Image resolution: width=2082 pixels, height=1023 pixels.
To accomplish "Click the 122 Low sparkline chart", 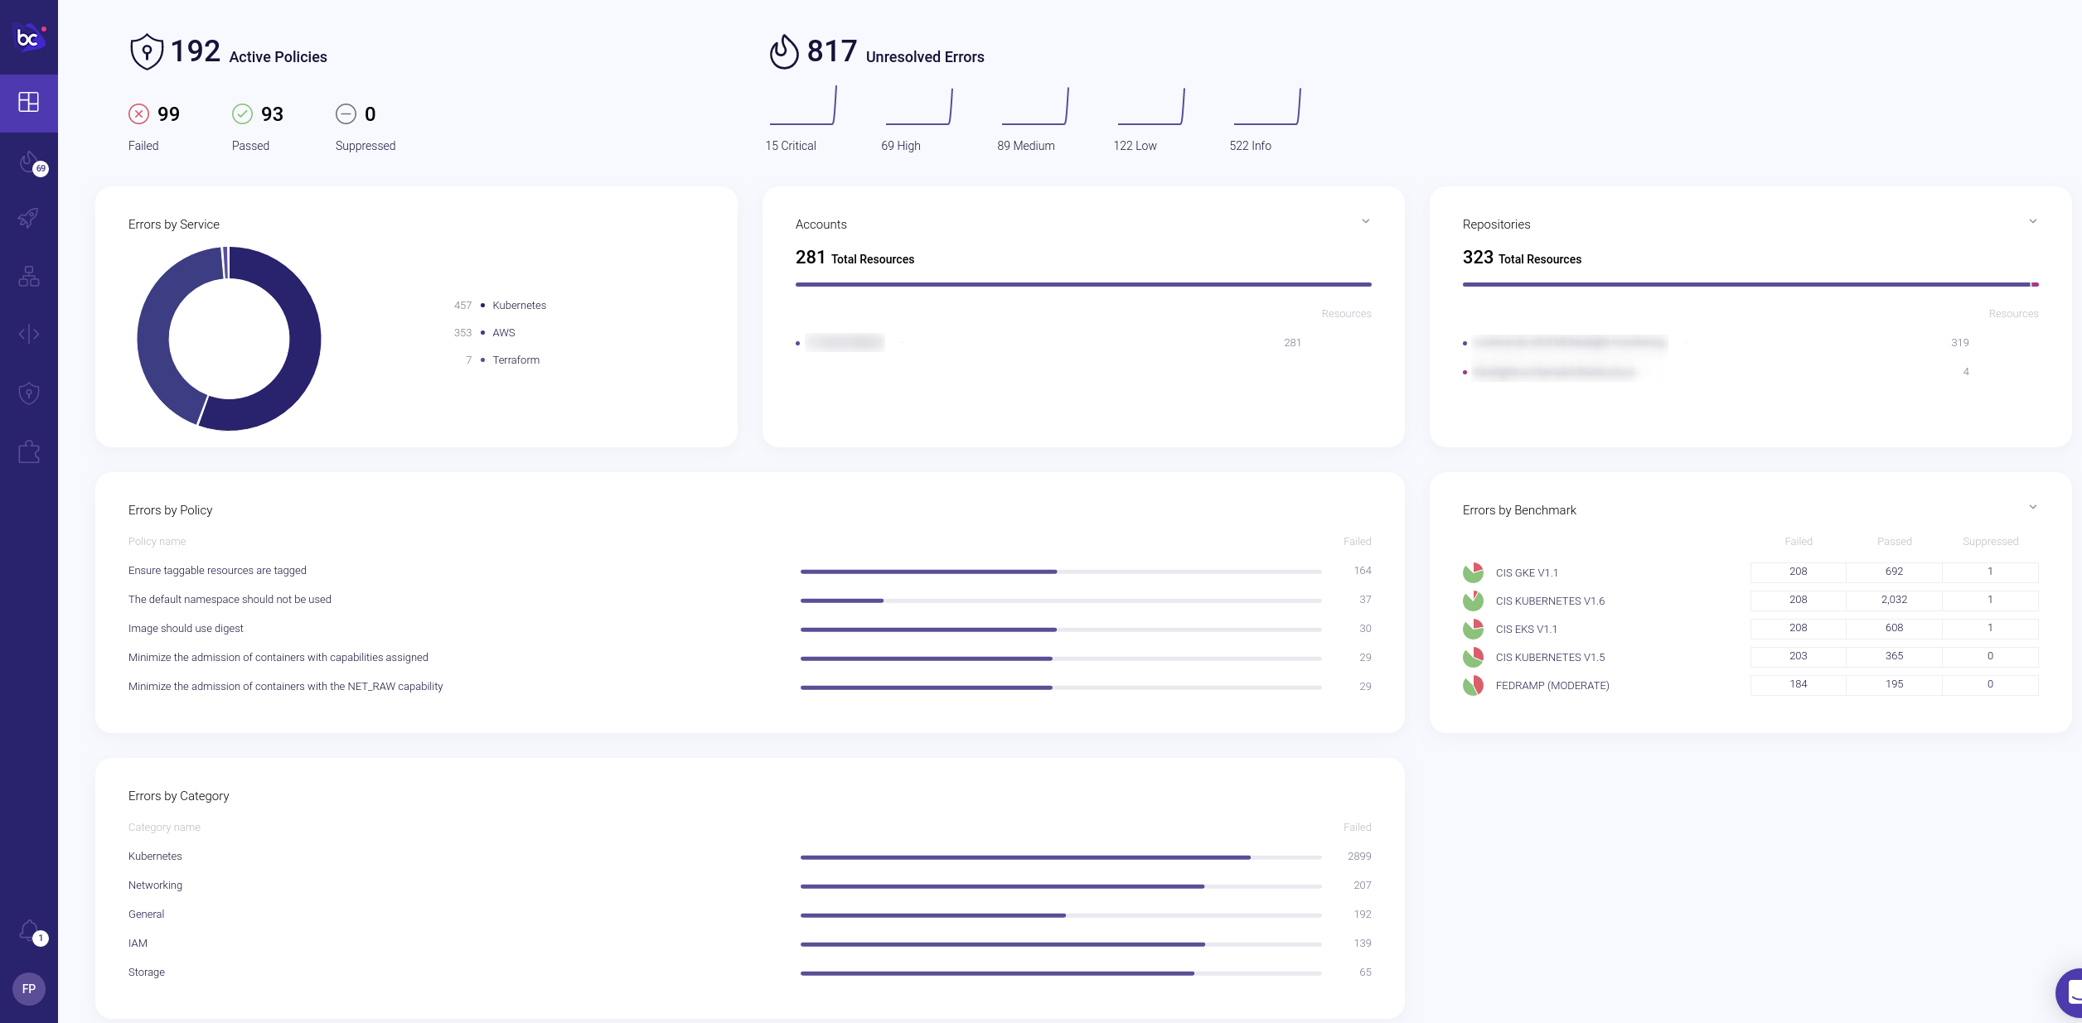I will tap(1151, 105).
